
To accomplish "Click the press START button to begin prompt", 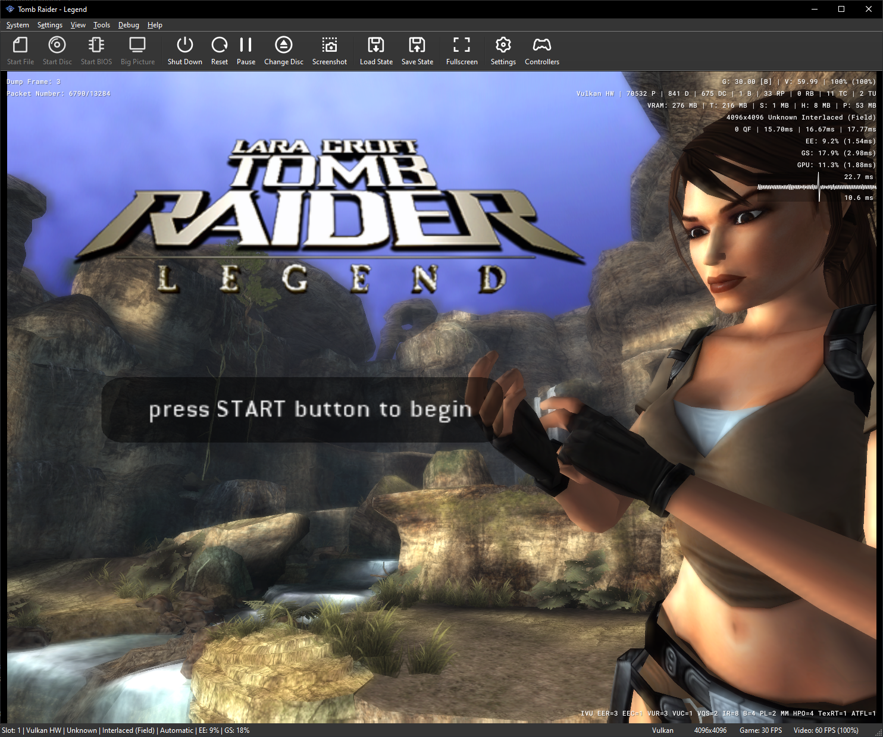I will point(310,410).
